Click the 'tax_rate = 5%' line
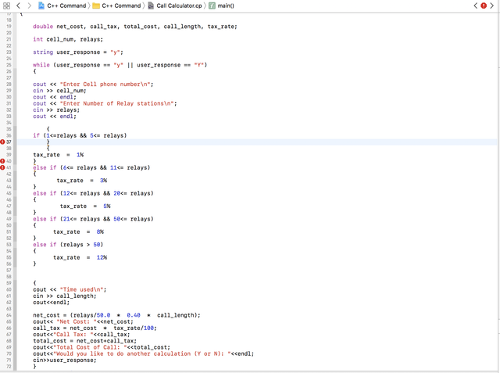Viewport: 500px width, 373px height. point(85,206)
